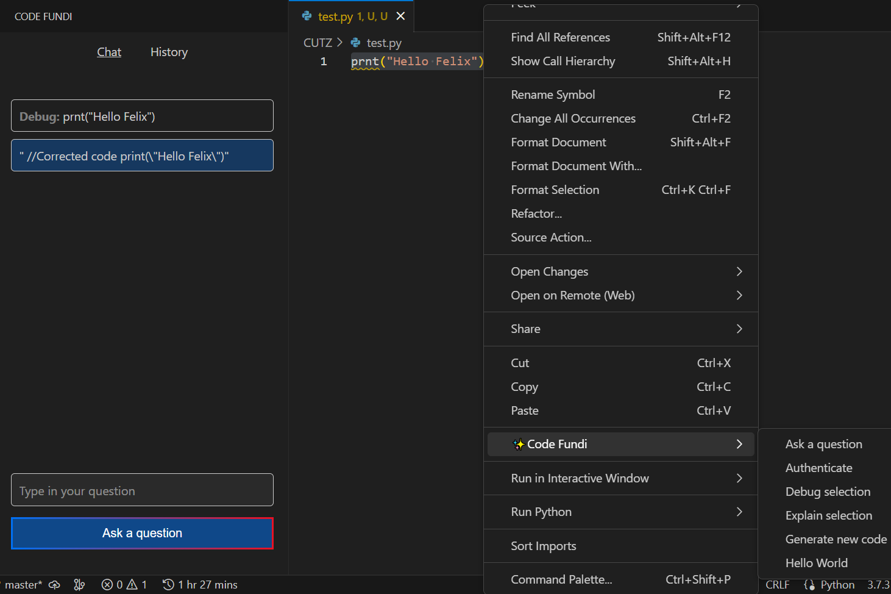Switch to the History tab

pos(169,52)
